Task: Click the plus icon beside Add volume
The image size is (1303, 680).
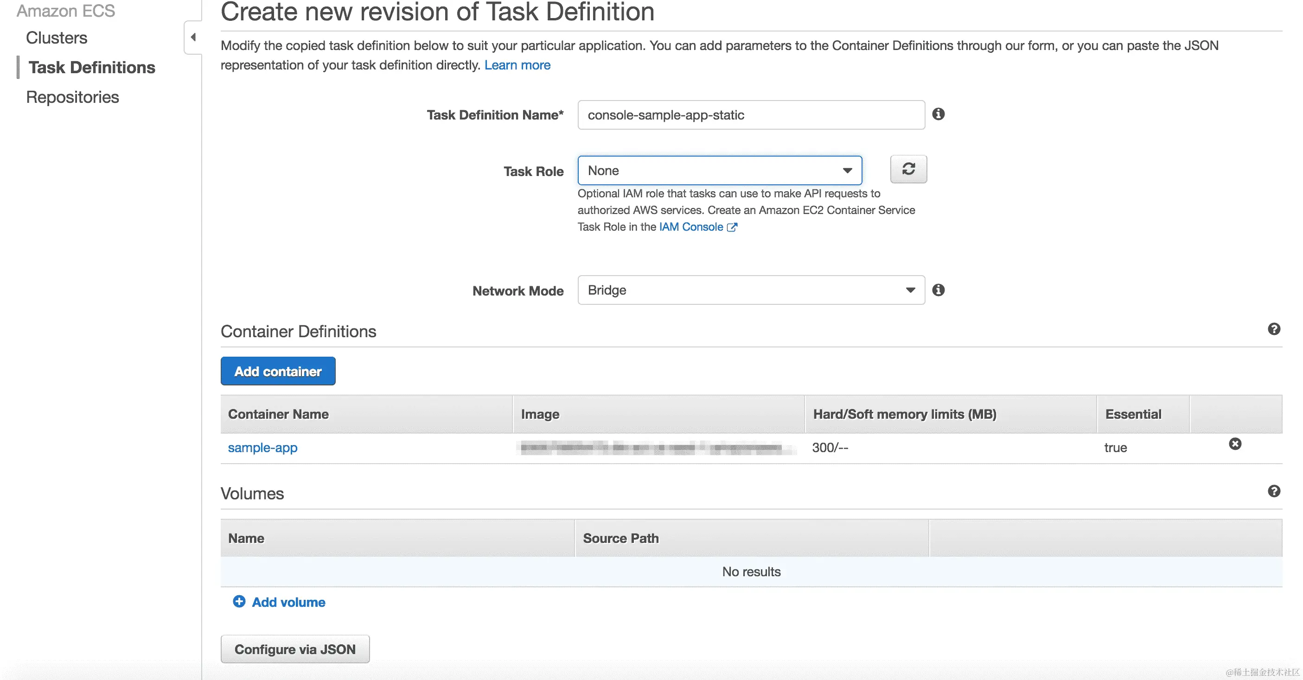Action: pyautogui.click(x=239, y=602)
